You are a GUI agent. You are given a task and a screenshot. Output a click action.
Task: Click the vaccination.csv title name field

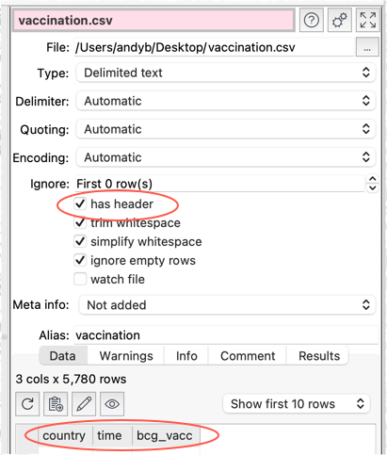153,21
